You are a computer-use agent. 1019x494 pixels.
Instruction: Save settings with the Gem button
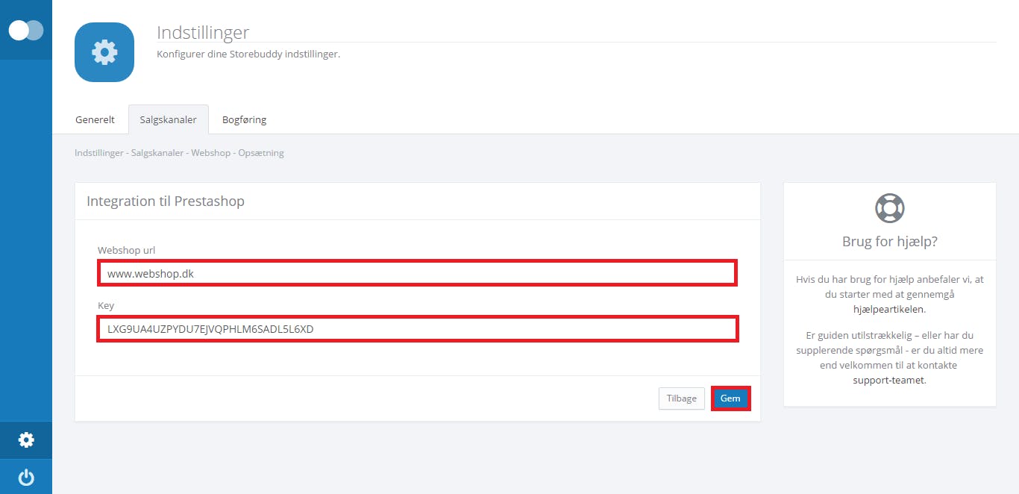[730, 398]
